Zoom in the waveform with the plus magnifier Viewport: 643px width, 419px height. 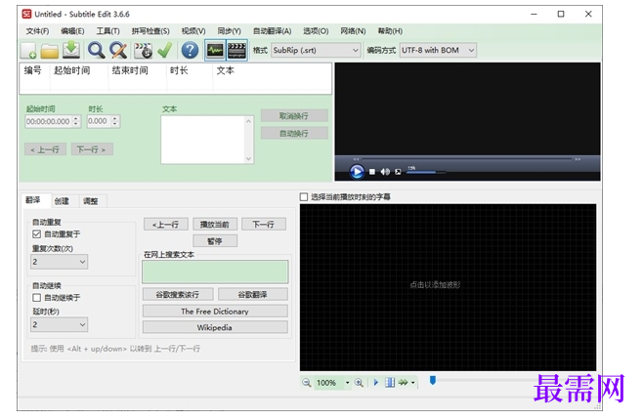tap(359, 383)
